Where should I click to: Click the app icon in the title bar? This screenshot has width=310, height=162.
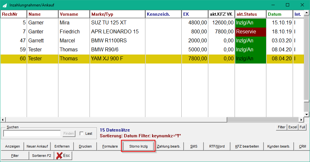tap(5, 5)
